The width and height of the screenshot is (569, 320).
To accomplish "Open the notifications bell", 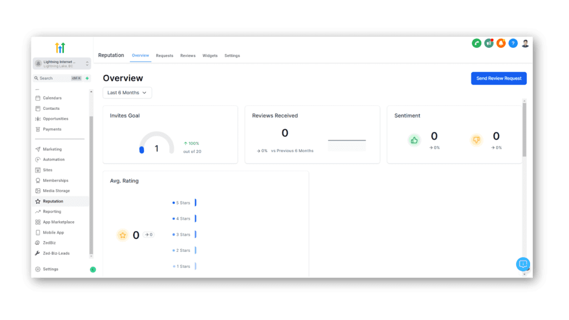I will pyautogui.click(x=501, y=43).
